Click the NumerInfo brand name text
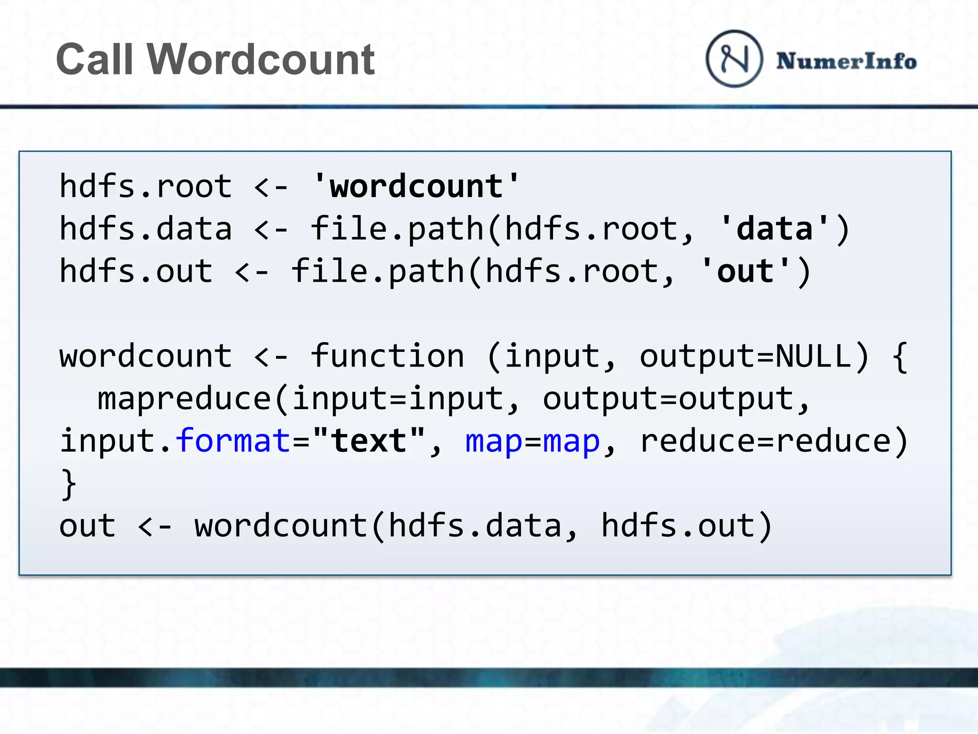The height and width of the screenshot is (734, 978). click(846, 62)
